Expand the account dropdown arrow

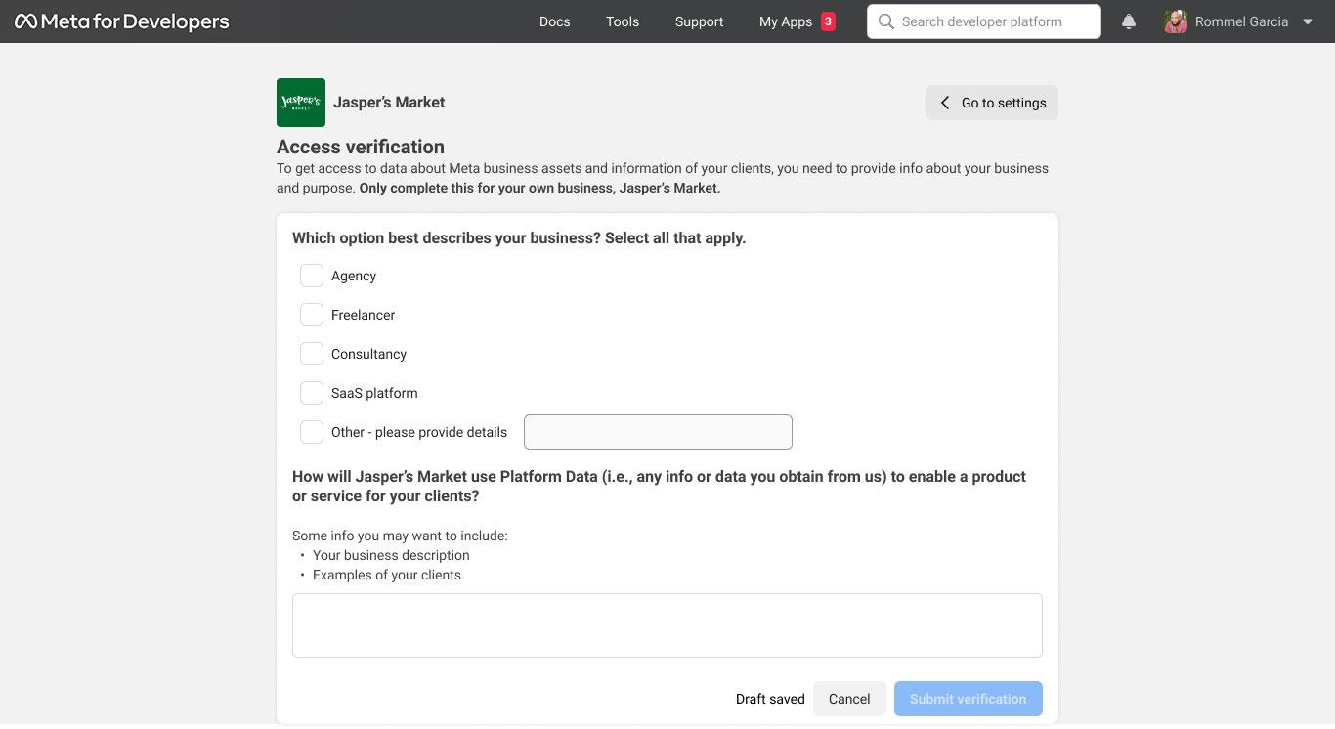pyautogui.click(x=1308, y=21)
